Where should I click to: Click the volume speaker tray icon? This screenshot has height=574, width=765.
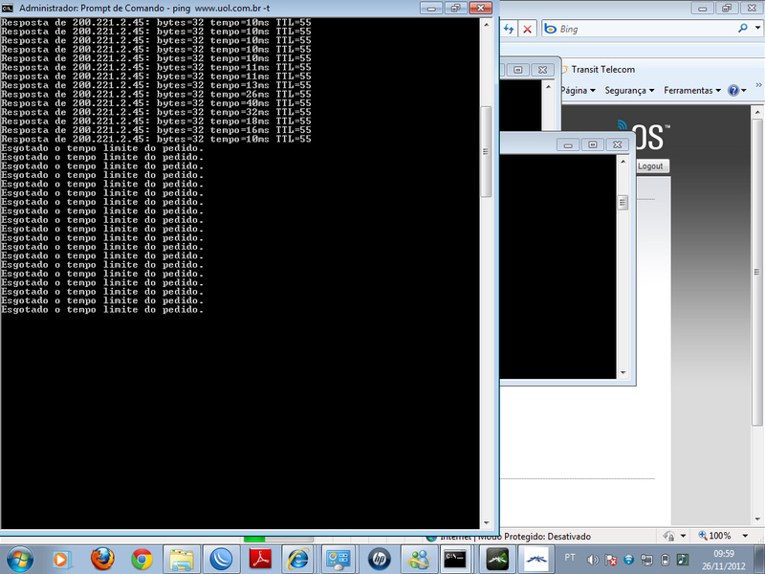593,560
